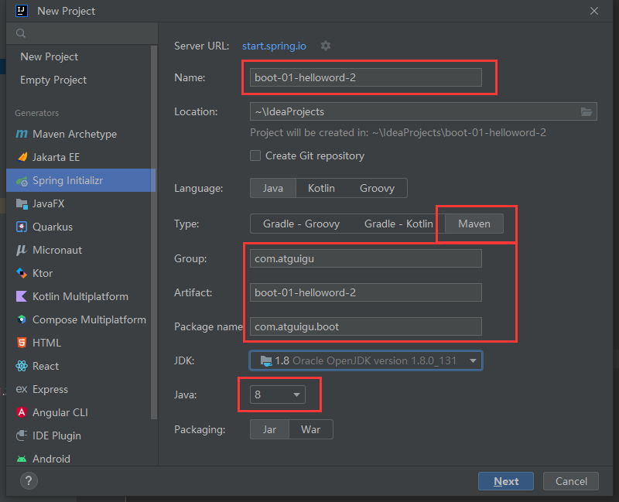The width and height of the screenshot is (619, 502).
Task: Select New Project in sidebar
Action: pos(49,56)
